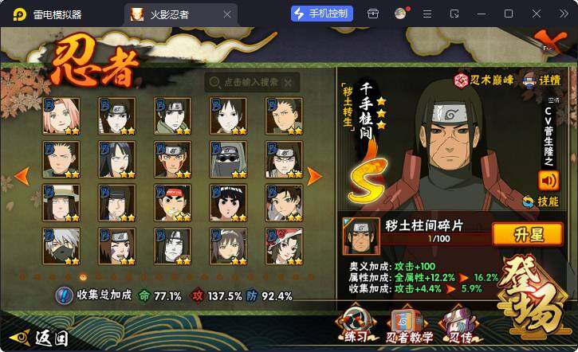Click the 忍术巅峰 badge icon
The width and height of the screenshot is (578, 352).
461,80
